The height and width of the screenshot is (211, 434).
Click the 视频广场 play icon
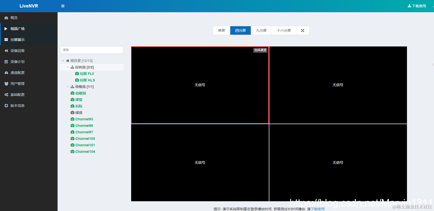[x=6, y=29]
